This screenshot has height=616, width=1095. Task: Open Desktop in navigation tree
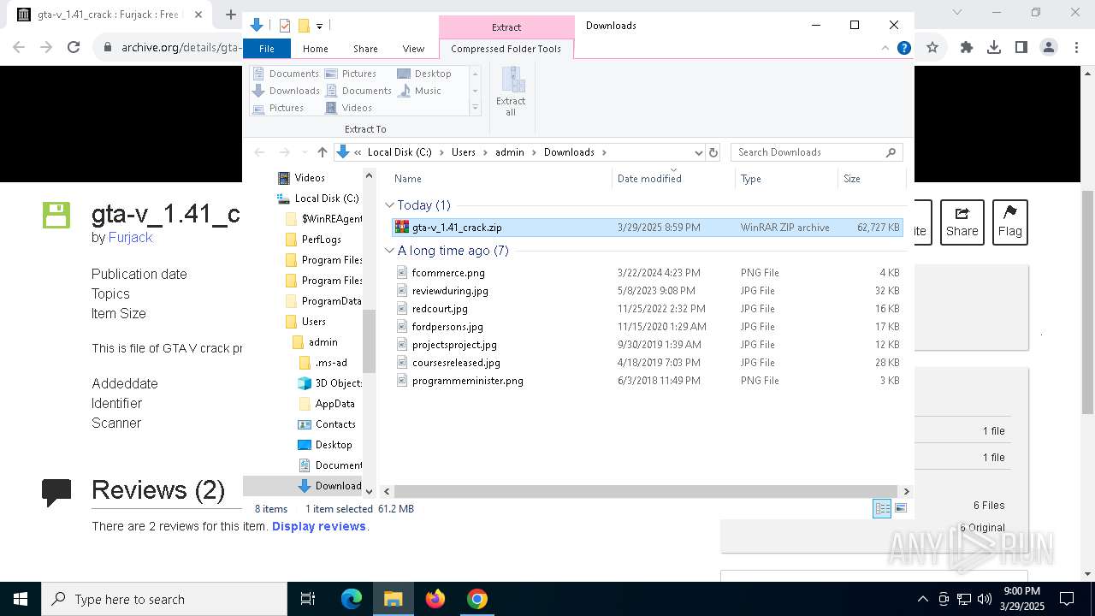[324, 445]
